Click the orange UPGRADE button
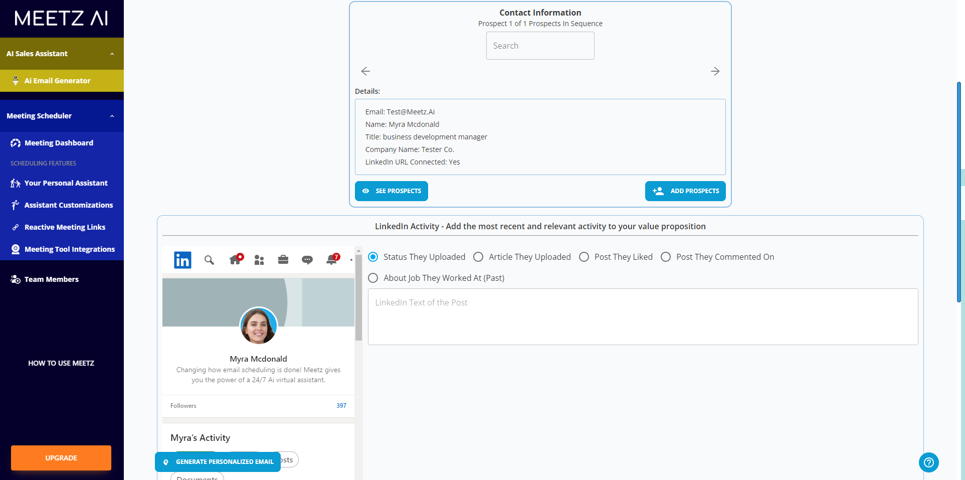The image size is (965, 480). pyautogui.click(x=61, y=458)
